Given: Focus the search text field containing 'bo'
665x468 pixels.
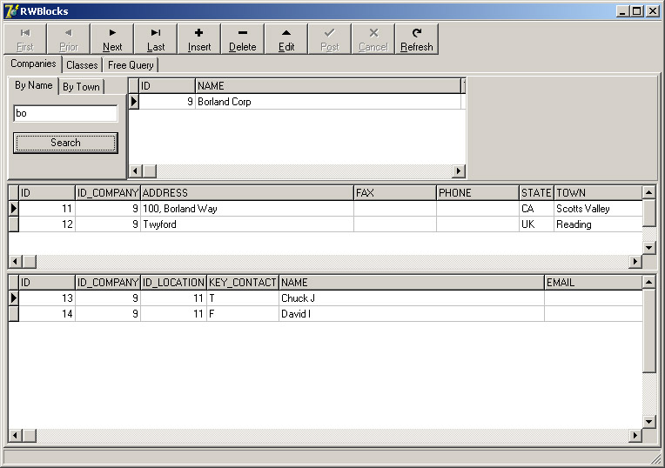Looking at the screenshot, I should (65, 114).
